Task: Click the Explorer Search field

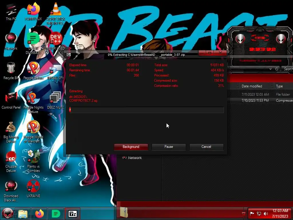Action: [x=287, y=69]
